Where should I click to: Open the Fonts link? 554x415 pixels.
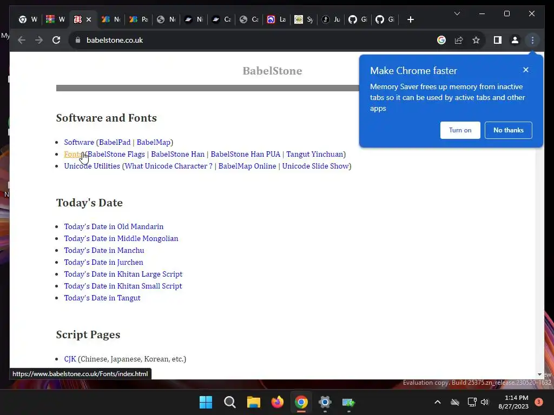[73, 154]
